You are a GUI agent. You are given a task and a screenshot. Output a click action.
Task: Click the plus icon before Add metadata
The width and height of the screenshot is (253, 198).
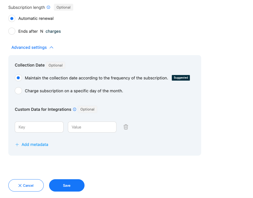17,144
